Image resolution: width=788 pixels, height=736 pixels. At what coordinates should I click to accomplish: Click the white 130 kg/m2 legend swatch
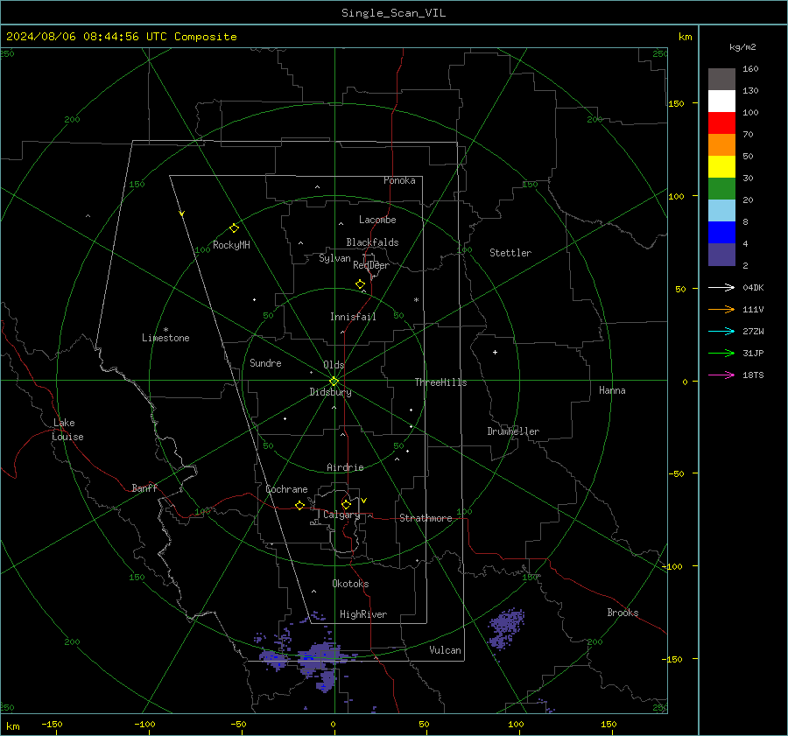tap(721, 102)
